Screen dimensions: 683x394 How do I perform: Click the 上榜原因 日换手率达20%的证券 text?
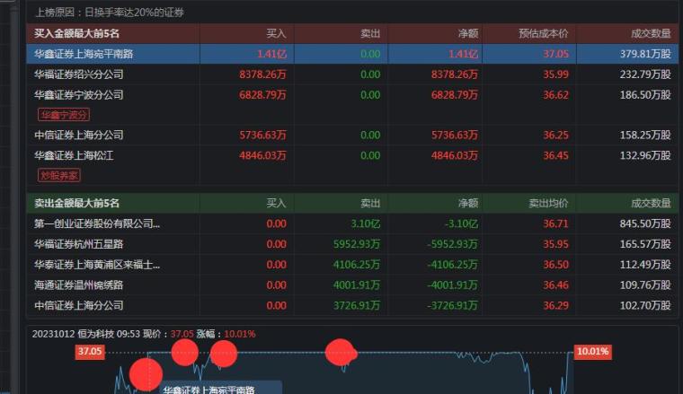(x=110, y=13)
